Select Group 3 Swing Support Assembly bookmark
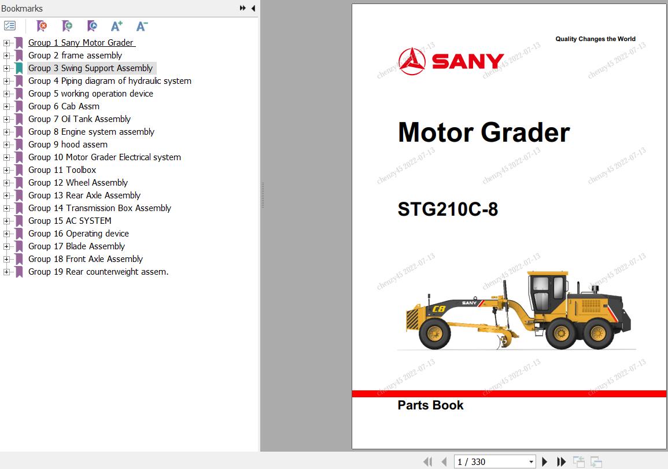 click(x=90, y=68)
